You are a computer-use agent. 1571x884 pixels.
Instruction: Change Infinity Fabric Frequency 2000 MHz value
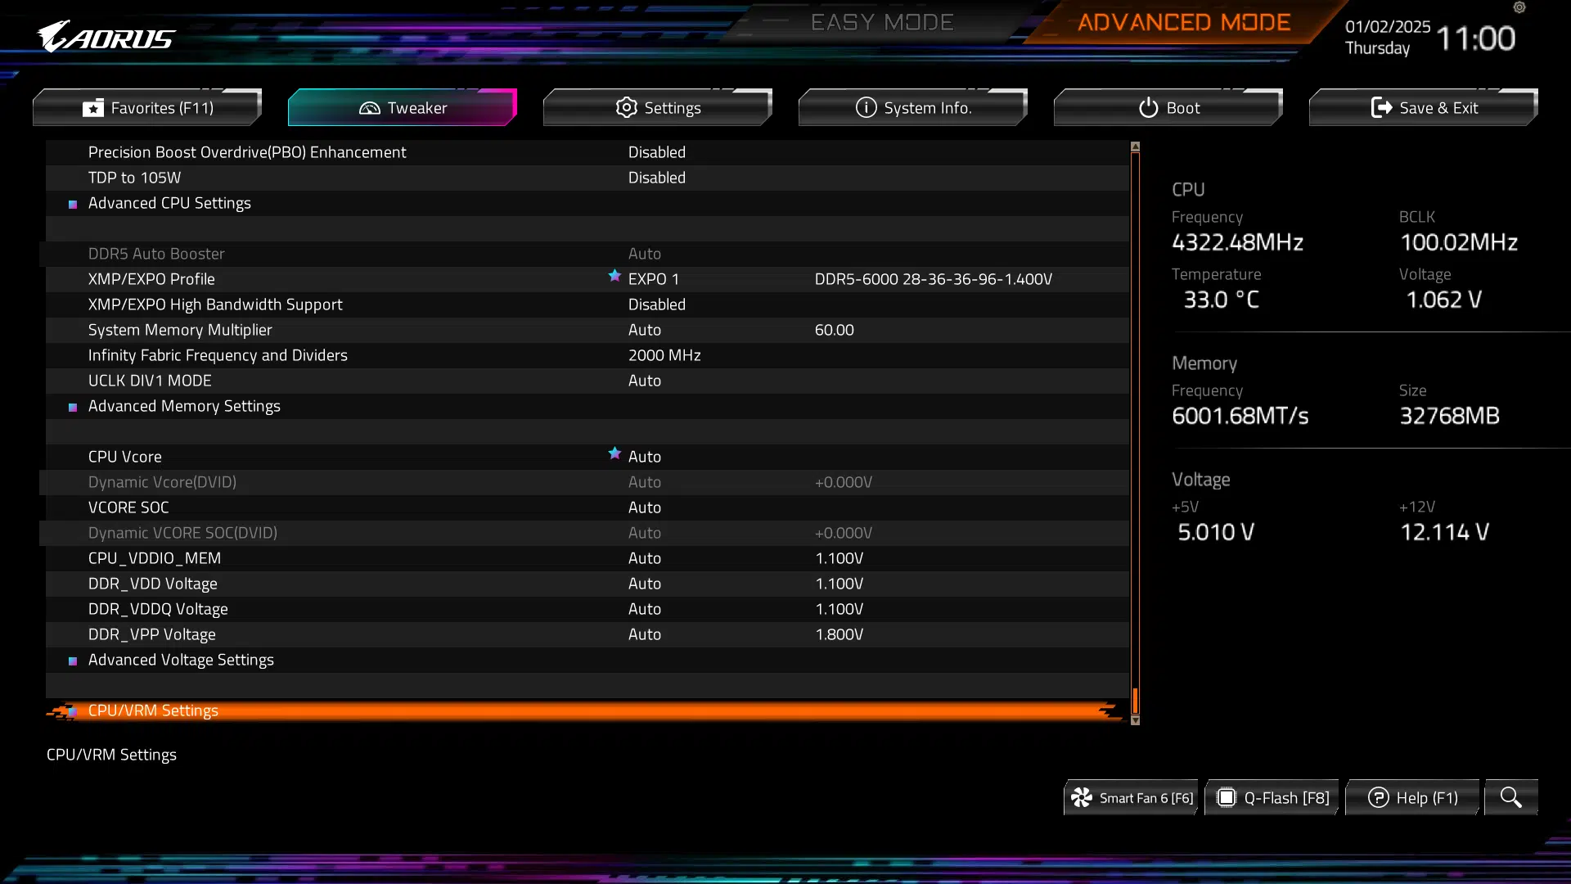[x=664, y=355]
